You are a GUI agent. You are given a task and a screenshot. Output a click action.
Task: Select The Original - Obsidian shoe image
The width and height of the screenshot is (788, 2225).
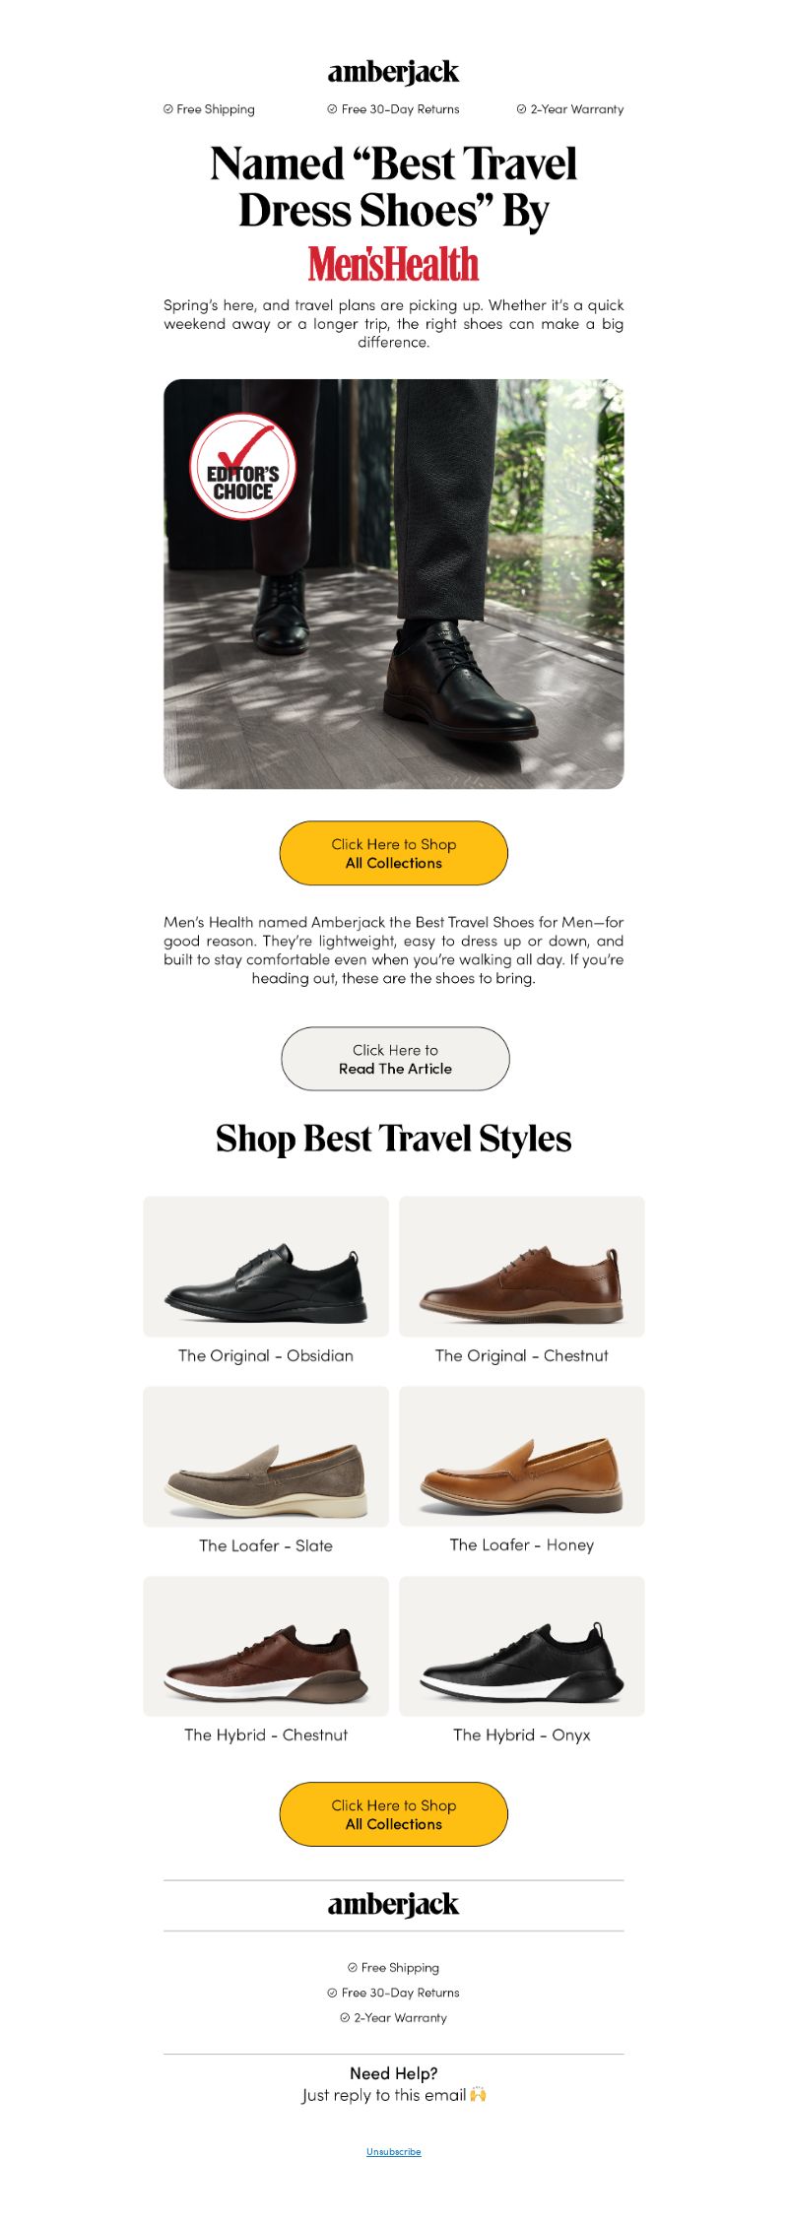pos(266,1267)
